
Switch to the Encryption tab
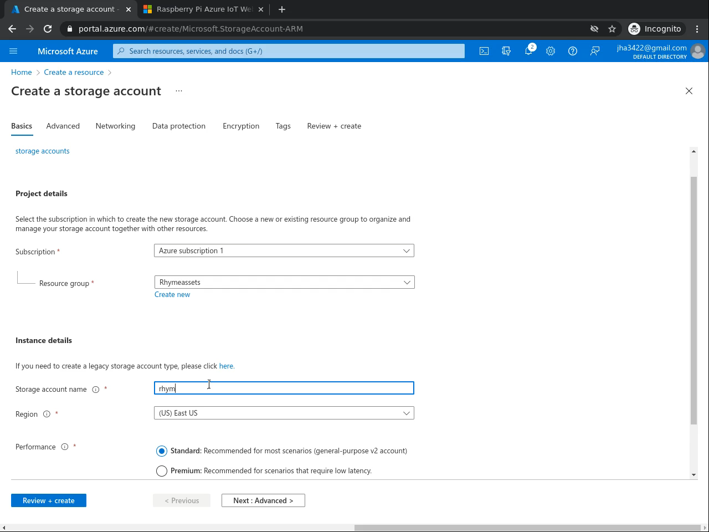click(x=241, y=126)
